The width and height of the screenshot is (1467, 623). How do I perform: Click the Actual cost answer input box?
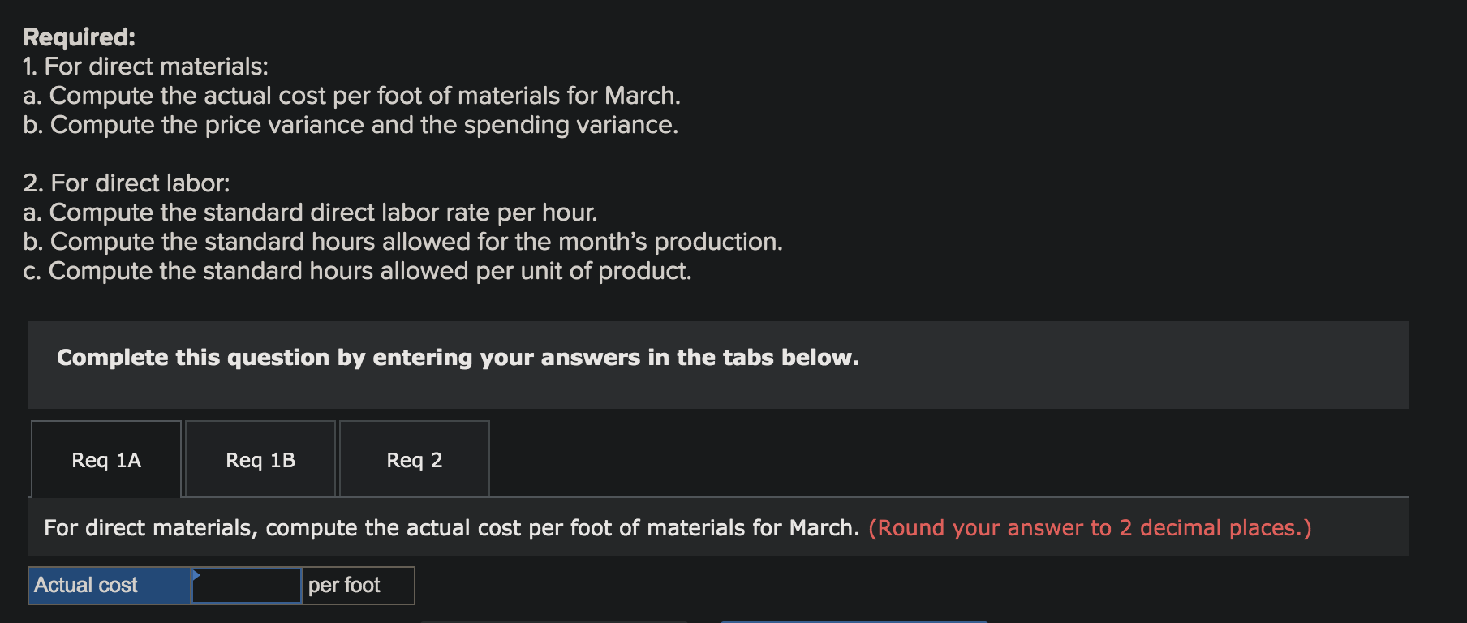247,586
